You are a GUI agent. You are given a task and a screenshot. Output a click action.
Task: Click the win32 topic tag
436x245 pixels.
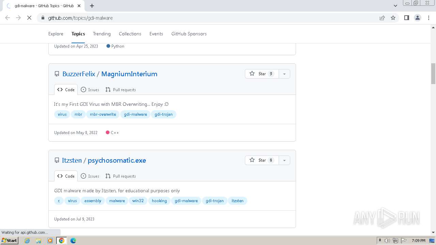tap(138, 201)
